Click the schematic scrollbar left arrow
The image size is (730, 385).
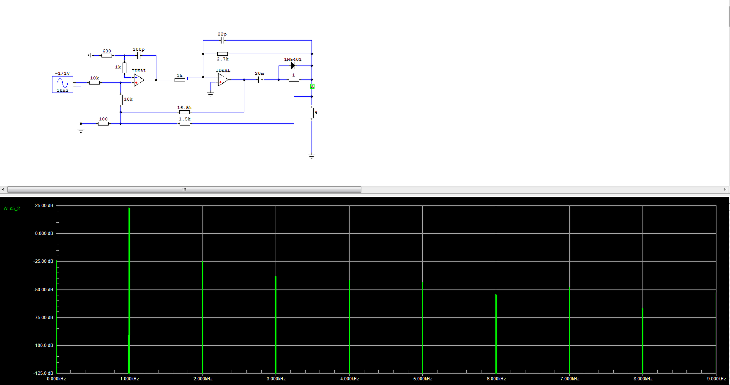[3, 189]
